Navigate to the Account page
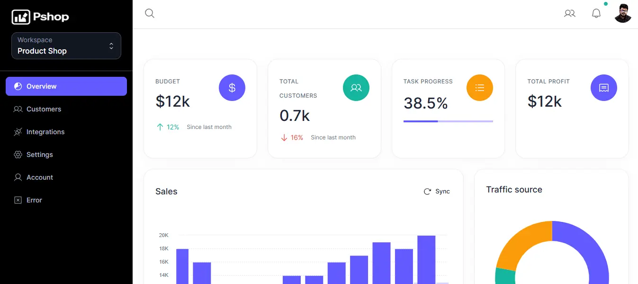 pyautogui.click(x=66, y=177)
